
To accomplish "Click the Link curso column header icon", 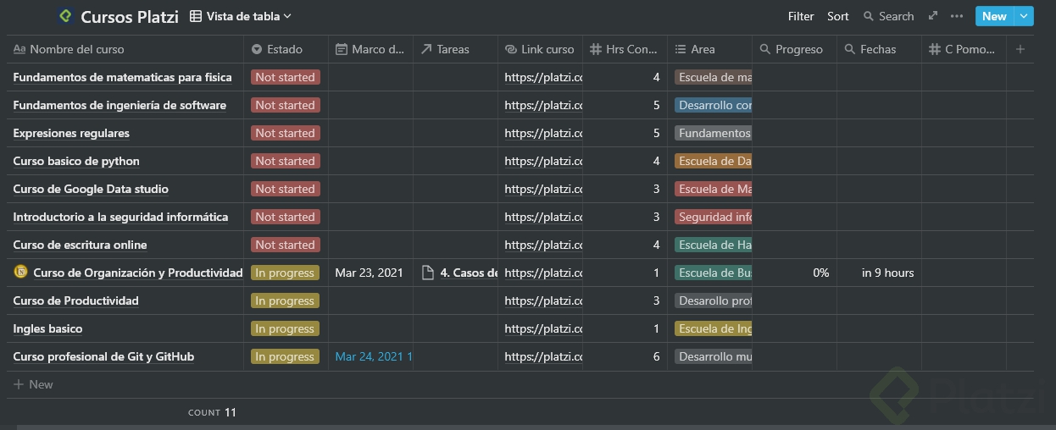I will click(x=512, y=49).
